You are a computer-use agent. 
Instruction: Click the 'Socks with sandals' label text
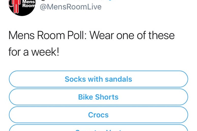point(98,79)
